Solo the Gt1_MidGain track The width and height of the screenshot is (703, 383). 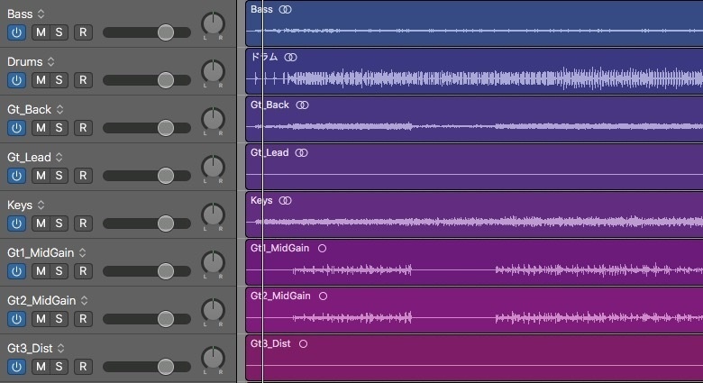pyautogui.click(x=59, y=271)
